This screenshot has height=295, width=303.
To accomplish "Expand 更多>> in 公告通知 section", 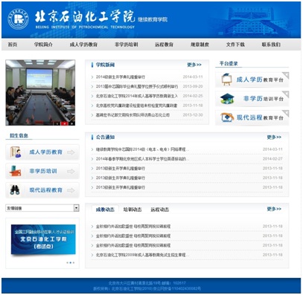I will [274, 137].
